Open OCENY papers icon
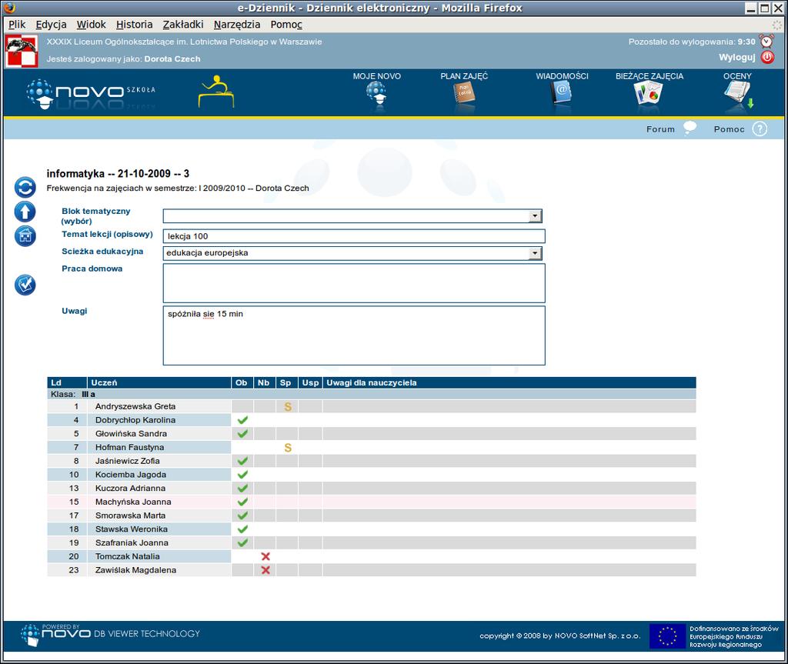 pyautogui.click(x=738, y=95)
